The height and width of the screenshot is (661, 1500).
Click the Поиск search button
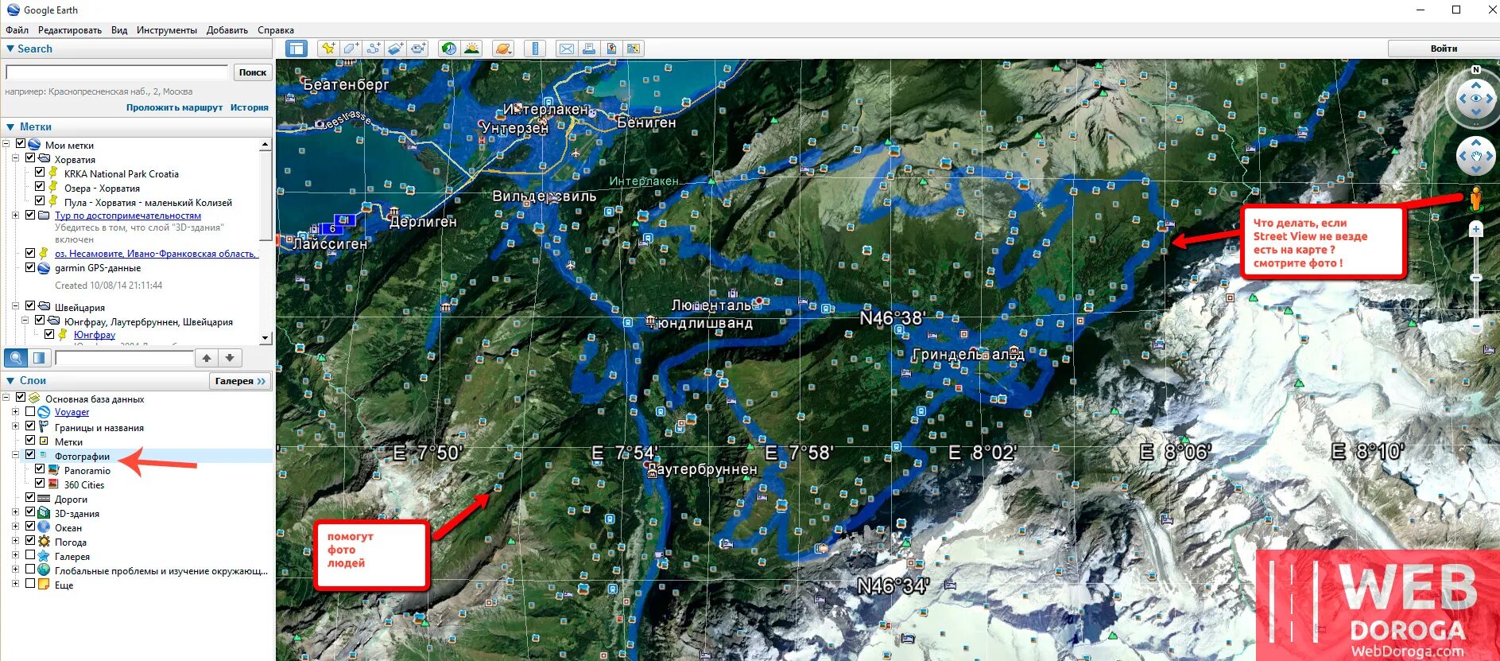[253, 72]
